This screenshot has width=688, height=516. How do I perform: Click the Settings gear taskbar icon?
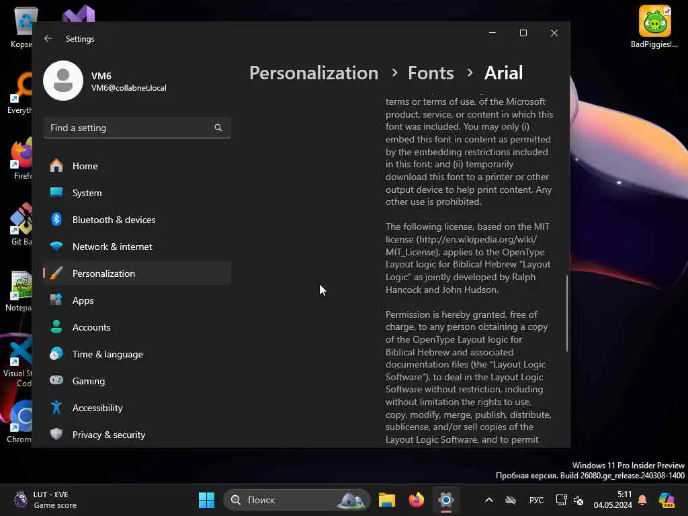tap(446, 500)
